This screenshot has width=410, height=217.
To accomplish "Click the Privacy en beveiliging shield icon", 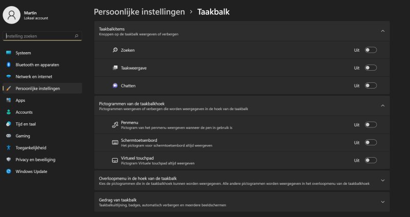I will [x=9, y=160].
